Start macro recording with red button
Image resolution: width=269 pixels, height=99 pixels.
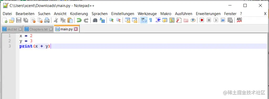[202, 20]
